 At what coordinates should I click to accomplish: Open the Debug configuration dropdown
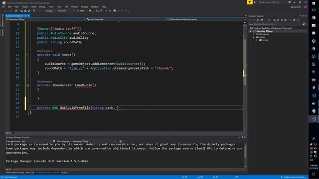tap(51, 11)
